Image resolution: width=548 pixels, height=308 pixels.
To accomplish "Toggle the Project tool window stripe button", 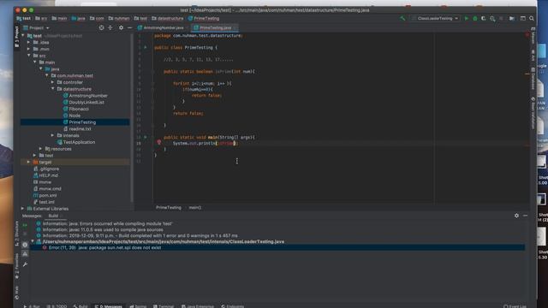I will point(16,37).
